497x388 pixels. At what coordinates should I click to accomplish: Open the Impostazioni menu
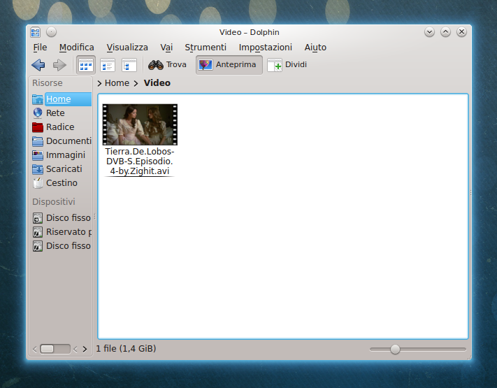(266, 48)
